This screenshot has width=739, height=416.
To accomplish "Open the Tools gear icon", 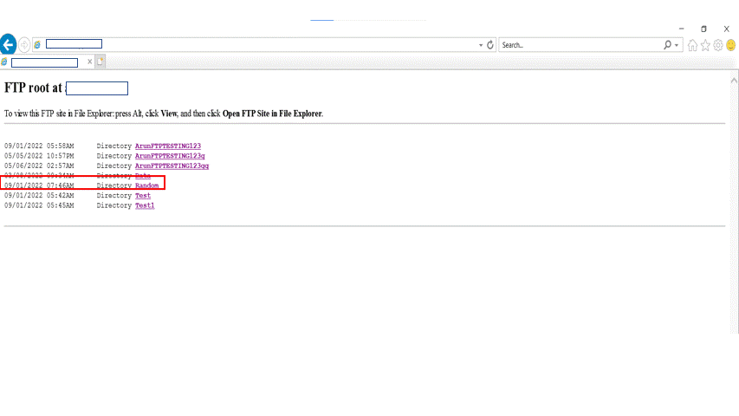I will point(718,45).
